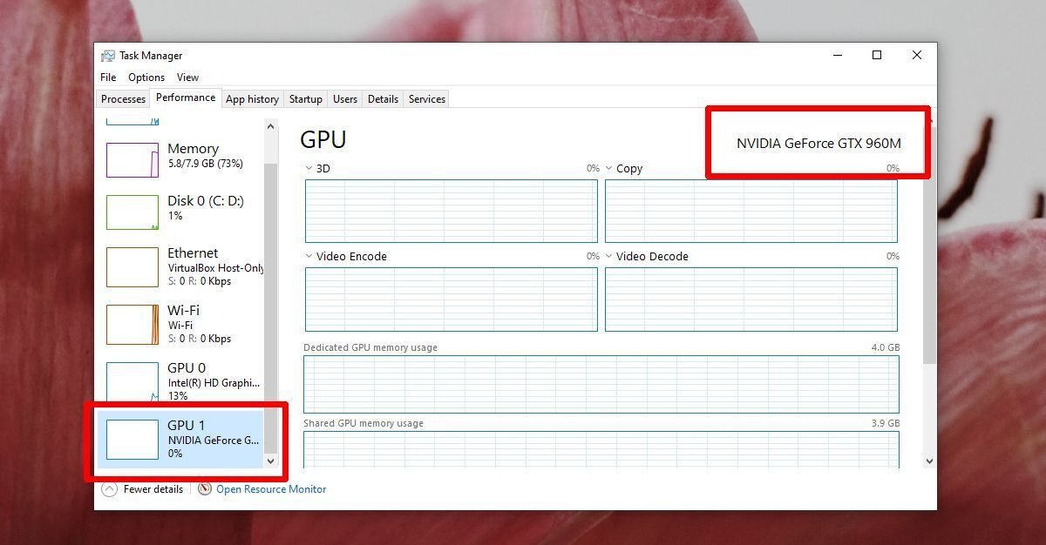The image size is (1046, 545).
Task: Click the 'GPU' panel title
Action: tap(323, 139)
